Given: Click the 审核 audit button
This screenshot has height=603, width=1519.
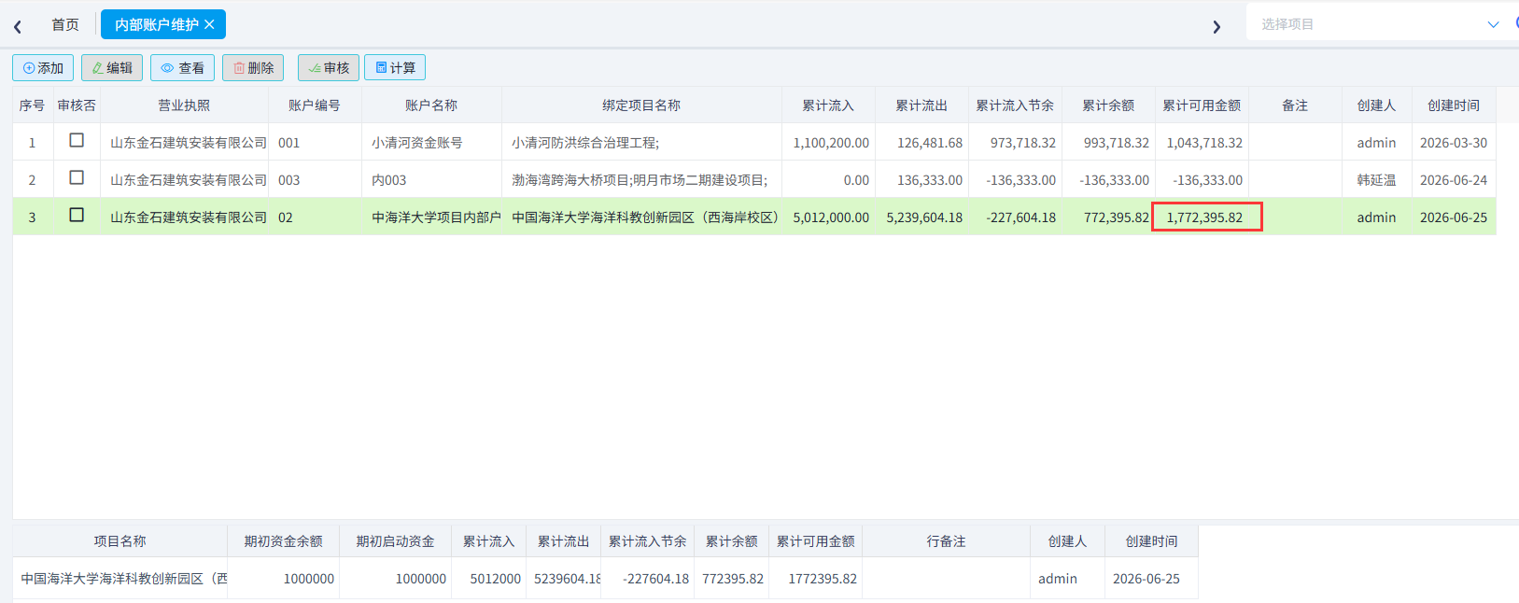Looking at the screenshot, I should coord(329,68).
